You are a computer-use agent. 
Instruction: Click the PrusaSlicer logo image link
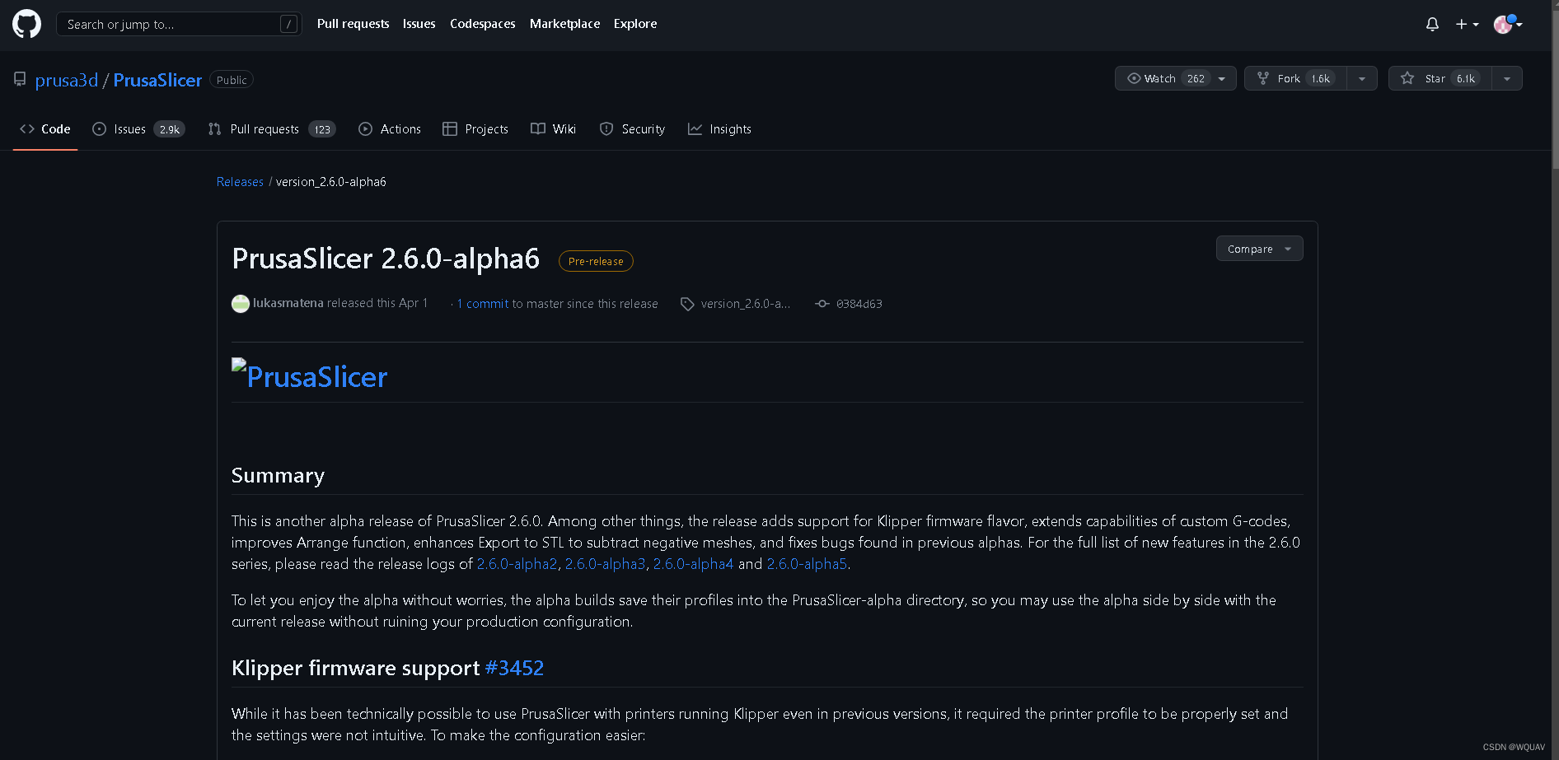(310, 375)
